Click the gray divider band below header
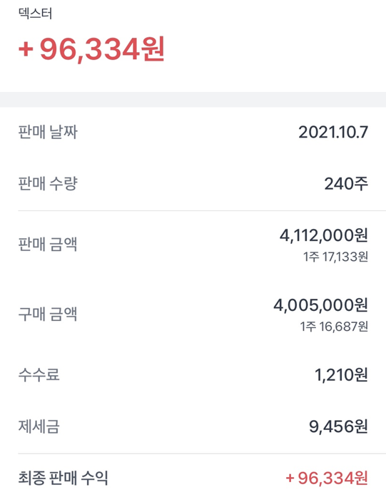This screenshot has width=386, height=502. pyautogui.click(x=193, y=100)
